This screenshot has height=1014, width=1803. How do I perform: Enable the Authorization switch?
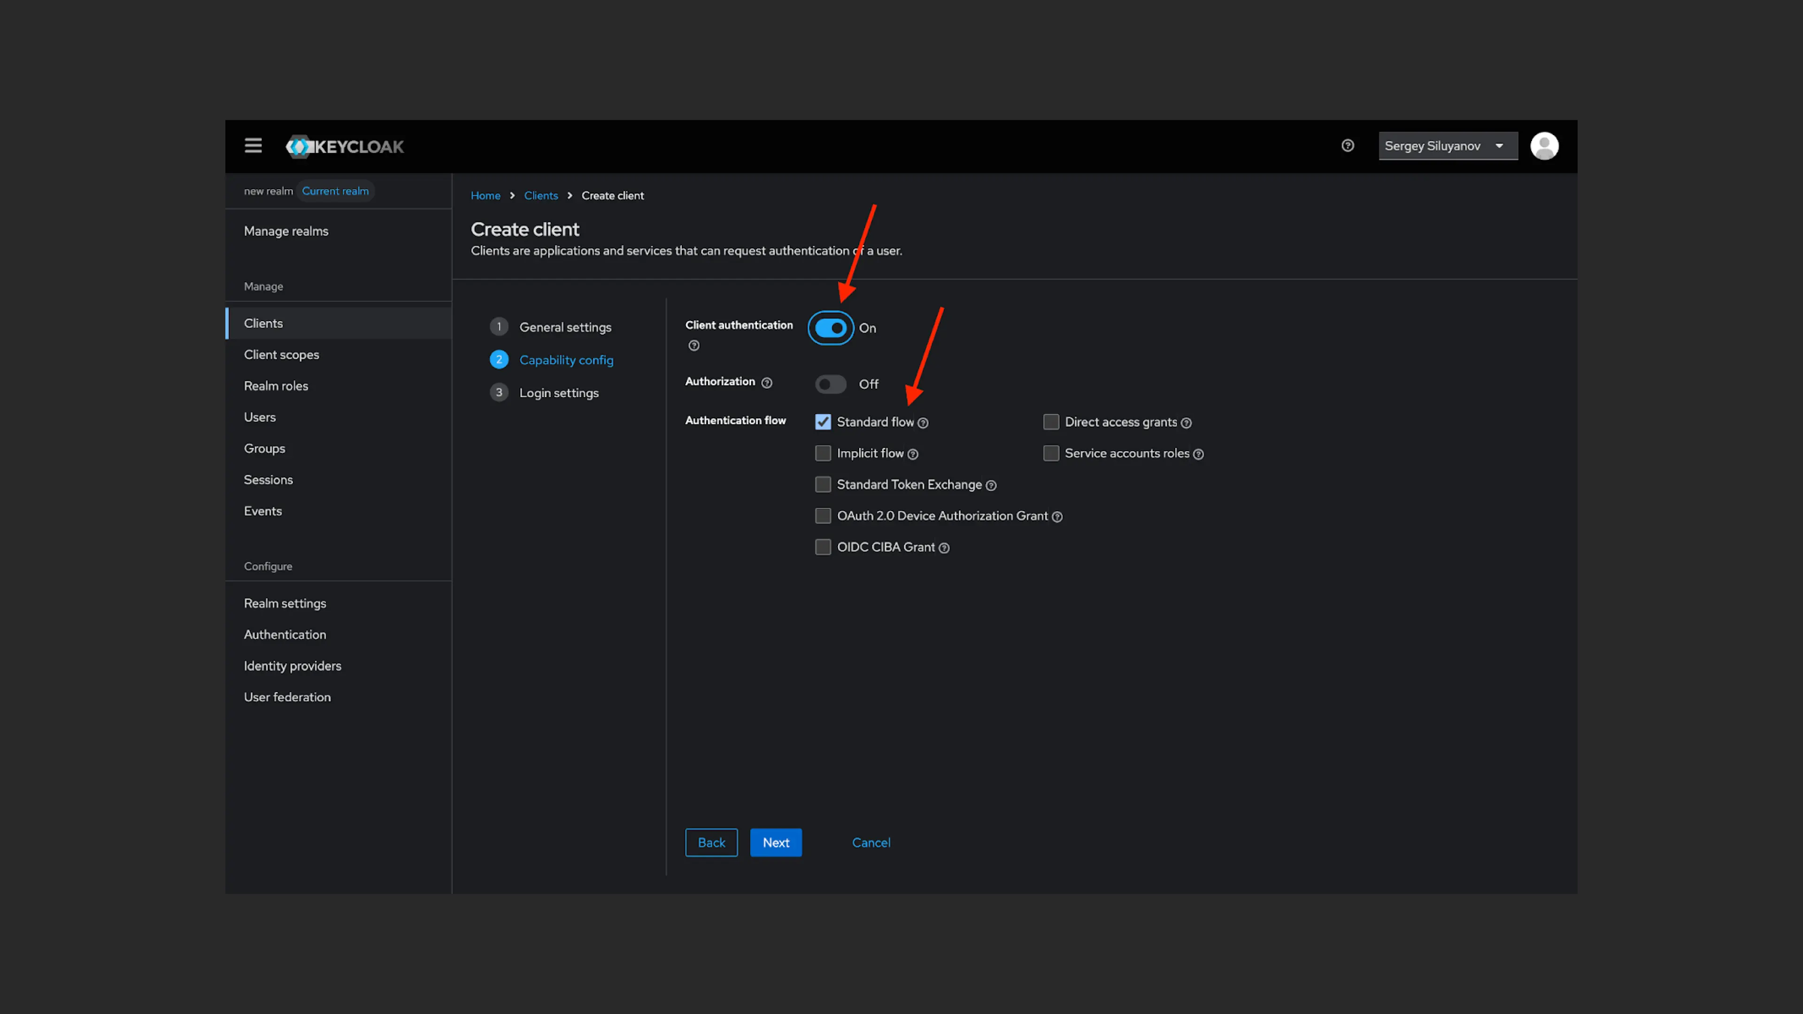830,384
